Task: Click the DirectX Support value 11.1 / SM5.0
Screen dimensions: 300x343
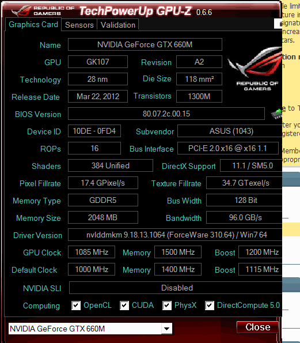Action: coord(251,165)
